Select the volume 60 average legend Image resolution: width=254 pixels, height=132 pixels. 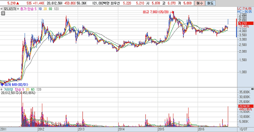(x=33, y=90)
